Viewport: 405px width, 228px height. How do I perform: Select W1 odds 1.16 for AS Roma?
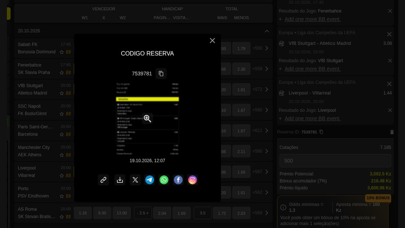point(83,213)
